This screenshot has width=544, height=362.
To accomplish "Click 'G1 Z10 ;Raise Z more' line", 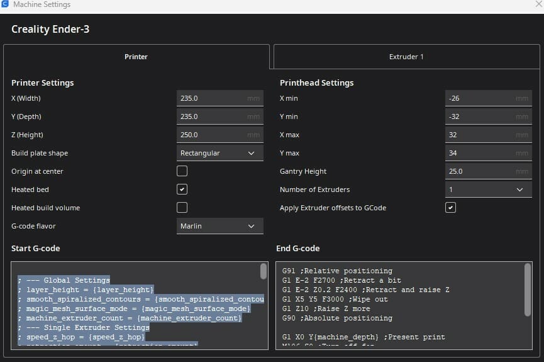I will pos(326,308).
